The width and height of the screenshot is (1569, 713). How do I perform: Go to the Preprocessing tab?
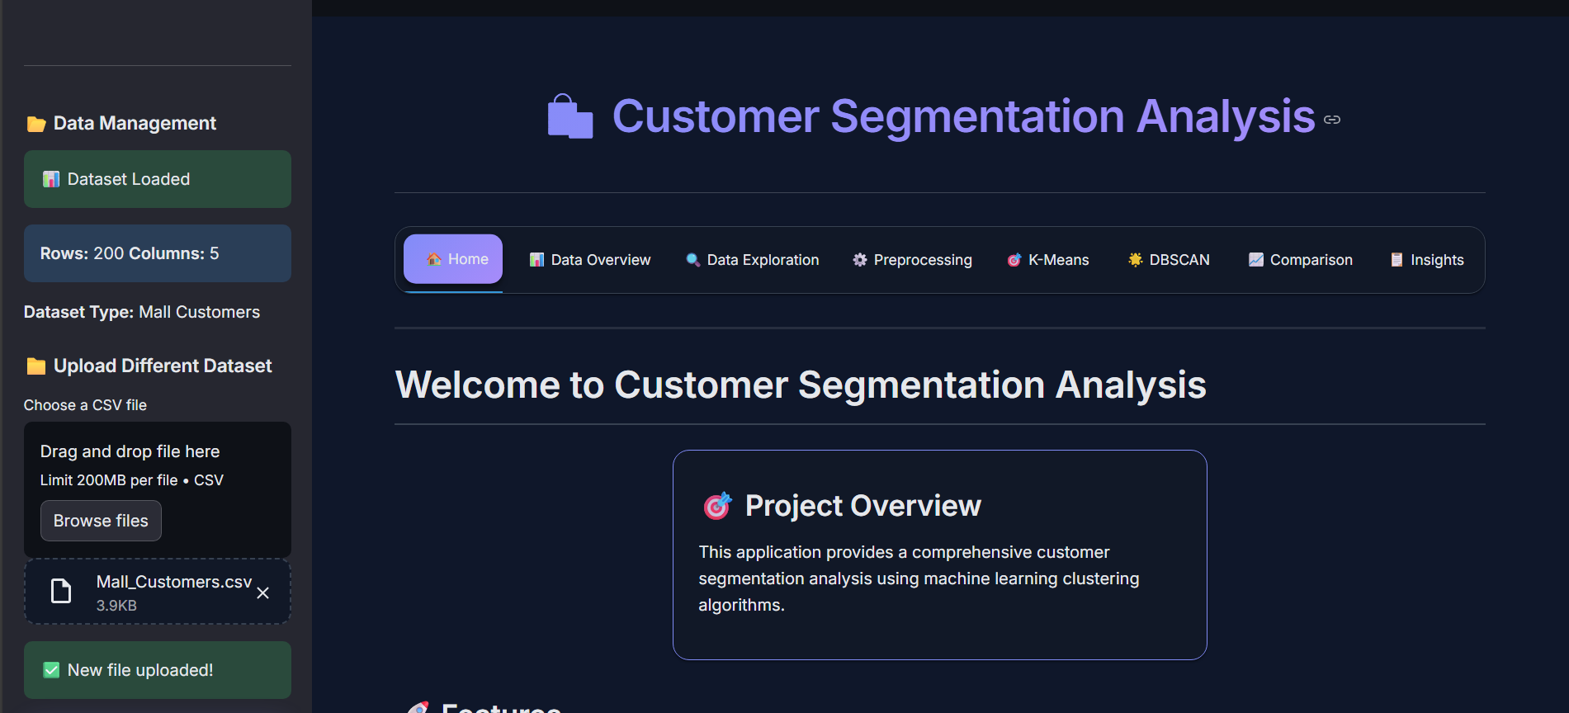(x=913, y=260)
